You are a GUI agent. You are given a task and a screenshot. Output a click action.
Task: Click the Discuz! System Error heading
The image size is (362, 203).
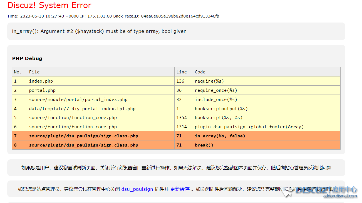coord(49,5)
